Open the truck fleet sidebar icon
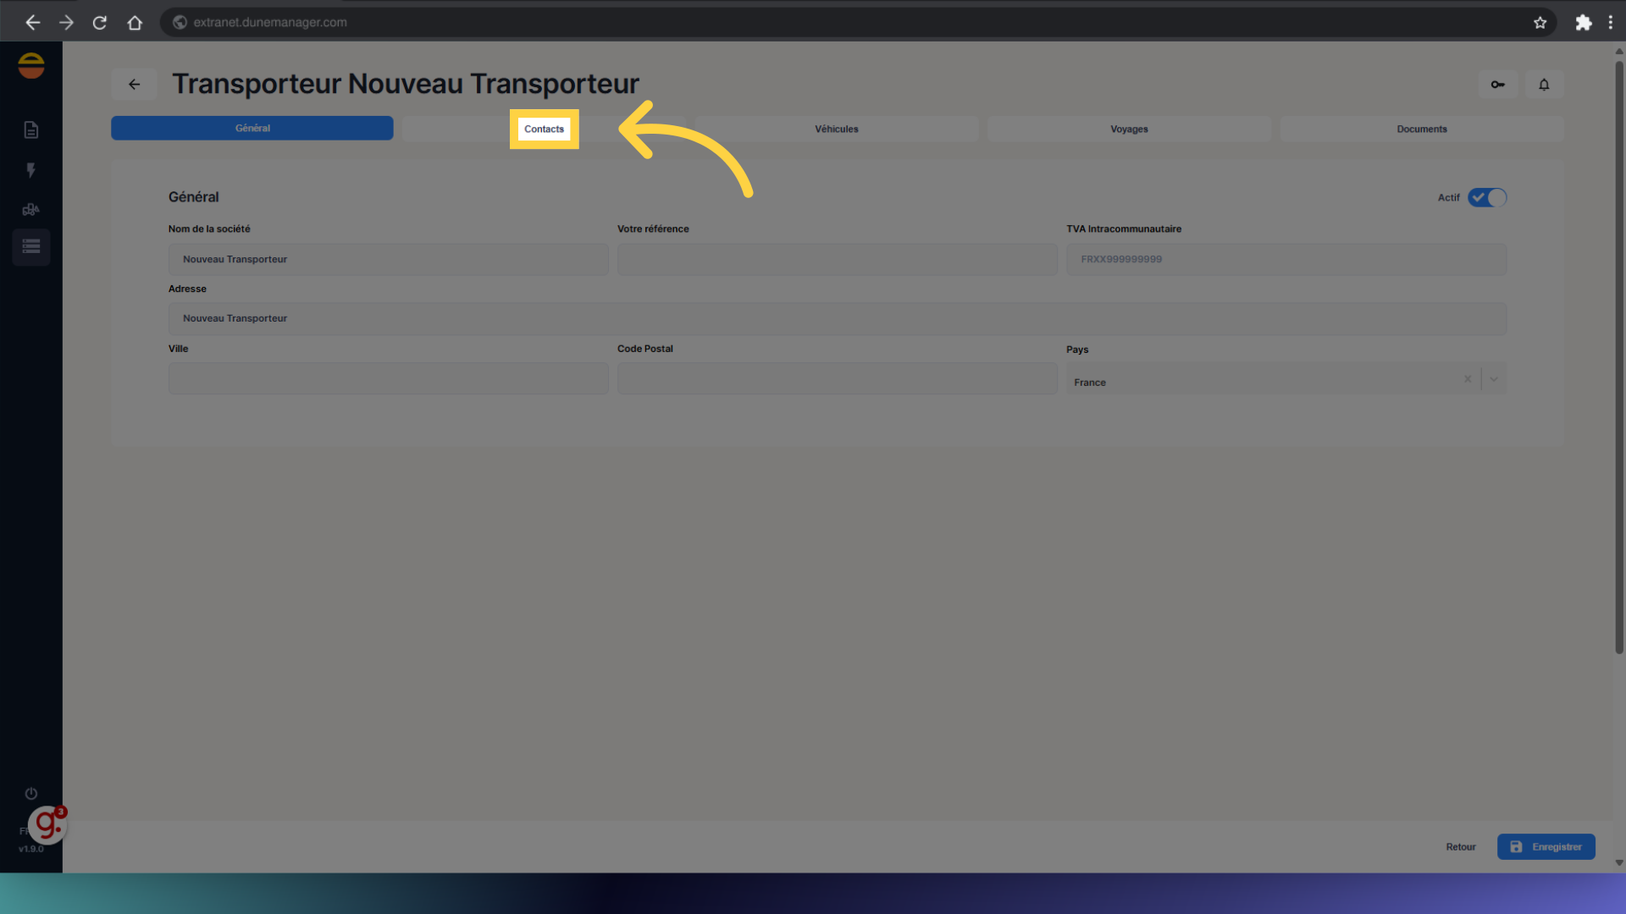The height and width of the screenshot is (914, 1626). pos(31,209)
